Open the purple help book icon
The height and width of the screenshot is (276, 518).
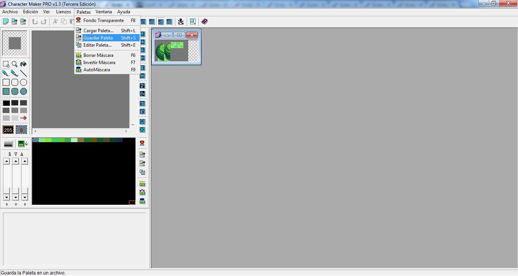[205, 22]
